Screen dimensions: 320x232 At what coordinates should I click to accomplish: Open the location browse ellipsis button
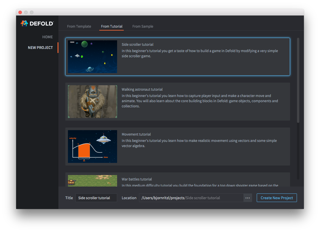coord(247,198)
